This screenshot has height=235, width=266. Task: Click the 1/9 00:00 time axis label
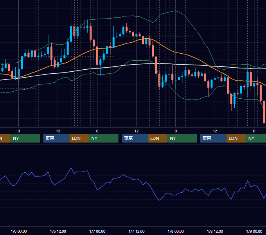pyautogui.click(x=254, y=231)
